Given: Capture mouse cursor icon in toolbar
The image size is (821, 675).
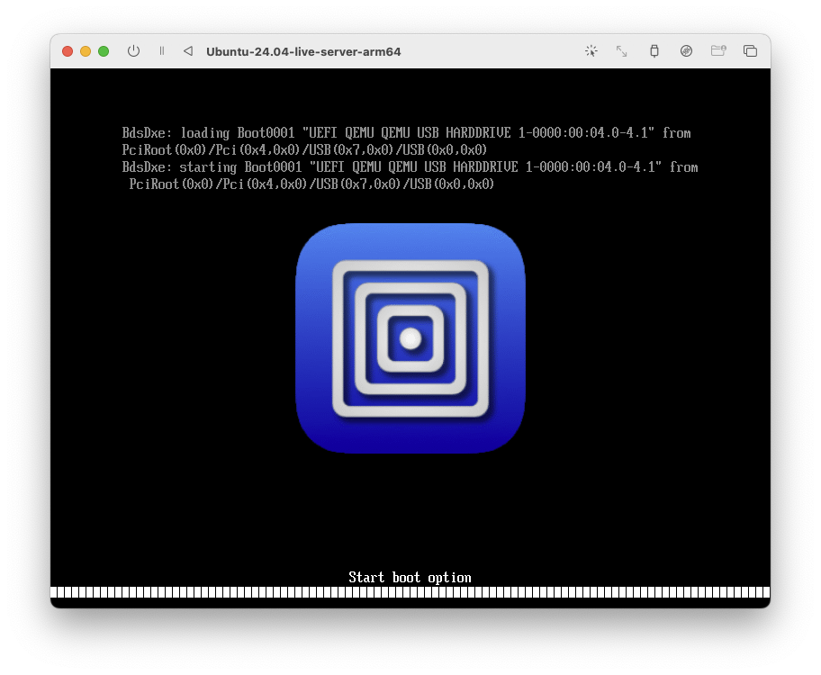Looking at the screenshot, I should (x=591, y=51).
